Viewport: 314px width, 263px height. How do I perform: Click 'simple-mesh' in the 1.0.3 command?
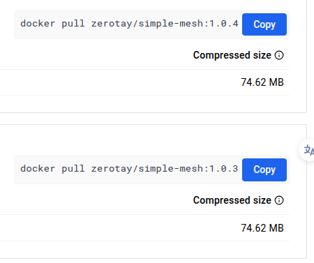point(170,169)
